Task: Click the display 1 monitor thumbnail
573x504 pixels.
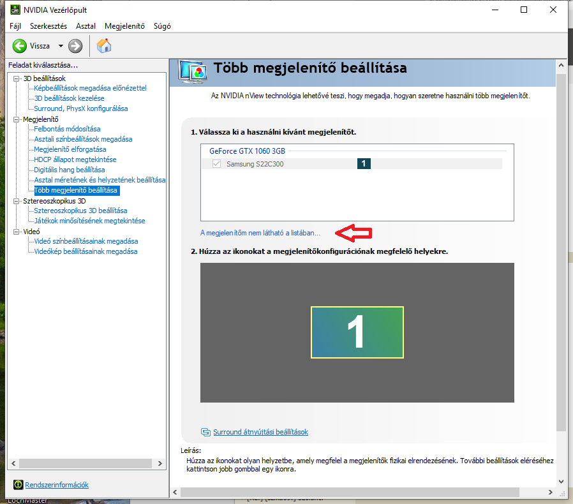Action: coord(357,332)
